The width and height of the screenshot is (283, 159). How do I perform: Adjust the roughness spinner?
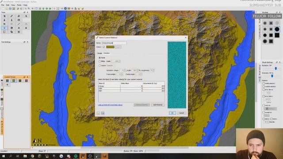(x=152, y=70)
